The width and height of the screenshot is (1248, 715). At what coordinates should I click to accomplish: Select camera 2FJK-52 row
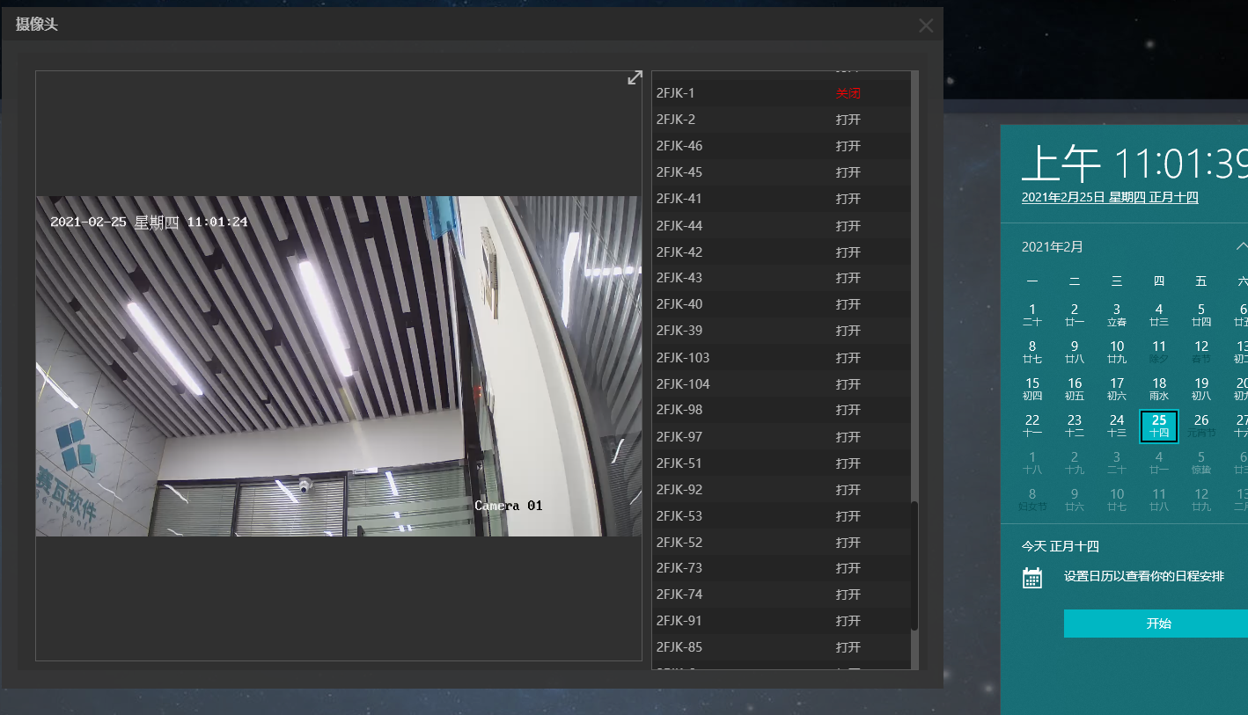pos(781,543)
